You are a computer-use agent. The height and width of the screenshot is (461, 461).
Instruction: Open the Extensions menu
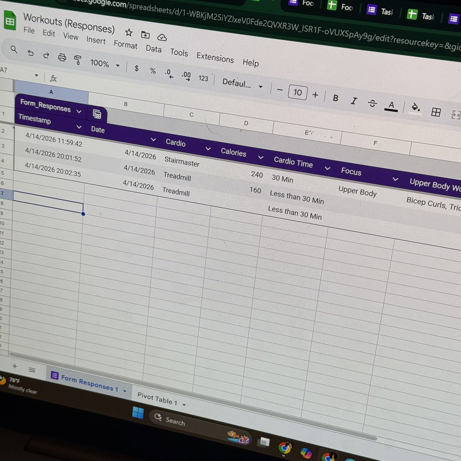point(215,58)
